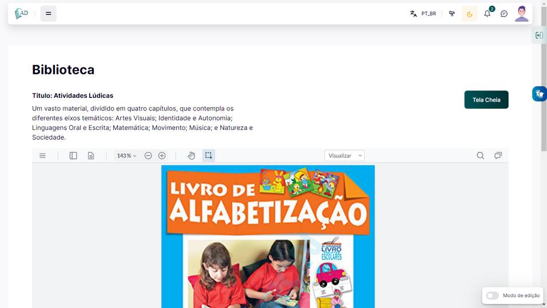Click the alphabetization book cover page

click(x=268, y=240)
